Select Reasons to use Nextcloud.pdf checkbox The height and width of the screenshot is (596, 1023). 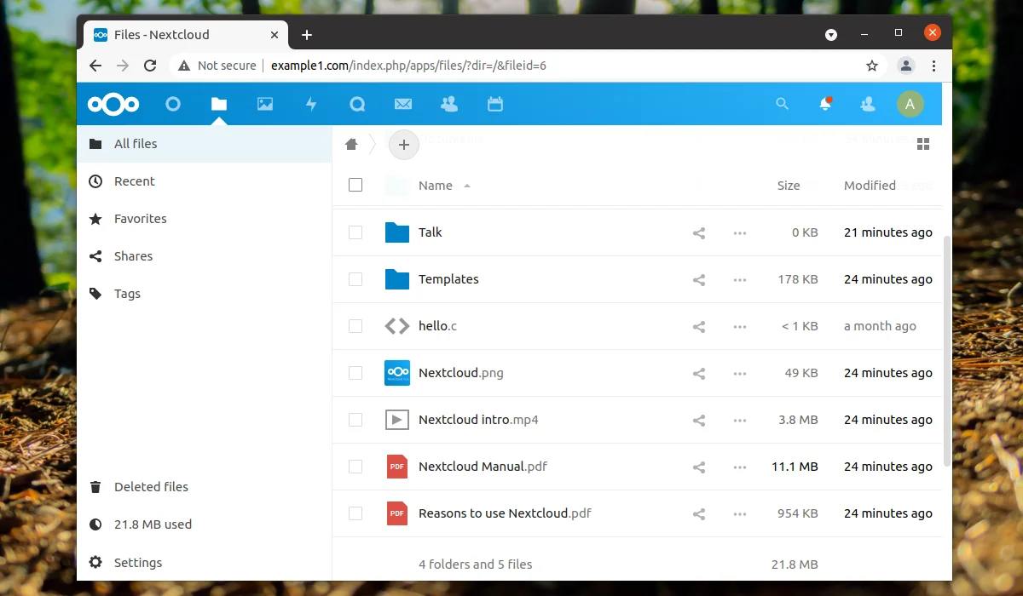(x=355, y=513)
